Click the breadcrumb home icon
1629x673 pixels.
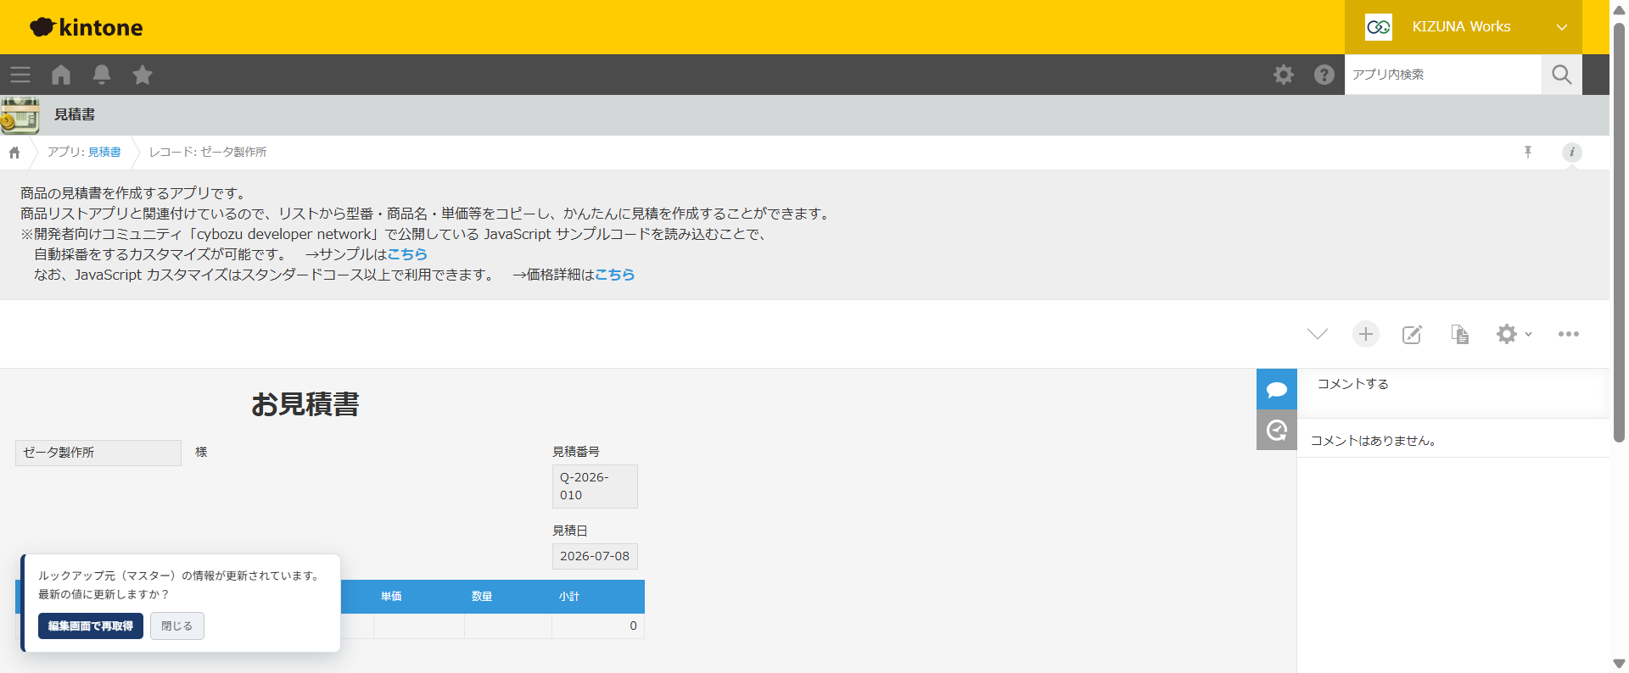[x=14, y=153]
